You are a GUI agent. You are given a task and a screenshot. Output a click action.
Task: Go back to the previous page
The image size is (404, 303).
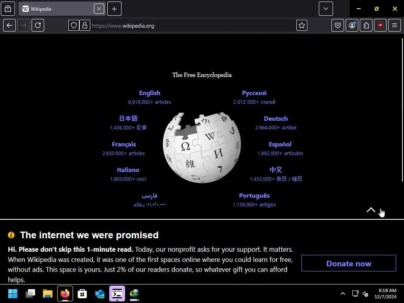[x=9, y=25]
